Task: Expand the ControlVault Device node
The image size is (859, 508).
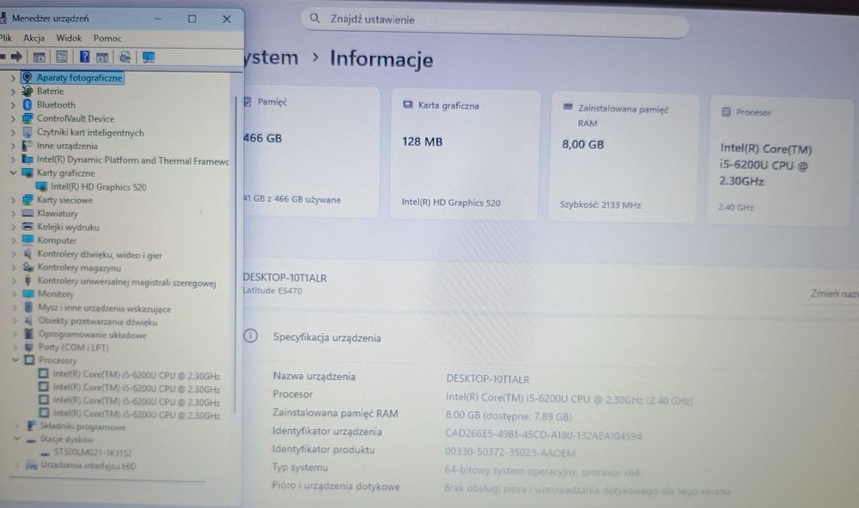Action: coord(13,118)
